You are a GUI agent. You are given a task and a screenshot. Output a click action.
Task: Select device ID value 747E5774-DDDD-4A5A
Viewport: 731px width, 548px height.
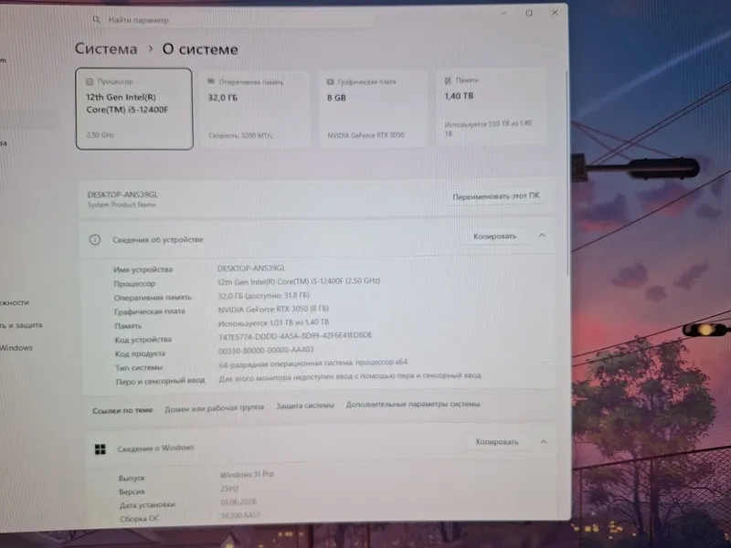coord(295,335)
